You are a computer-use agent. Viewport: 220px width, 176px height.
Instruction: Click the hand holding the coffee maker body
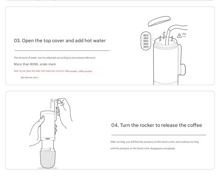[36, 131]
